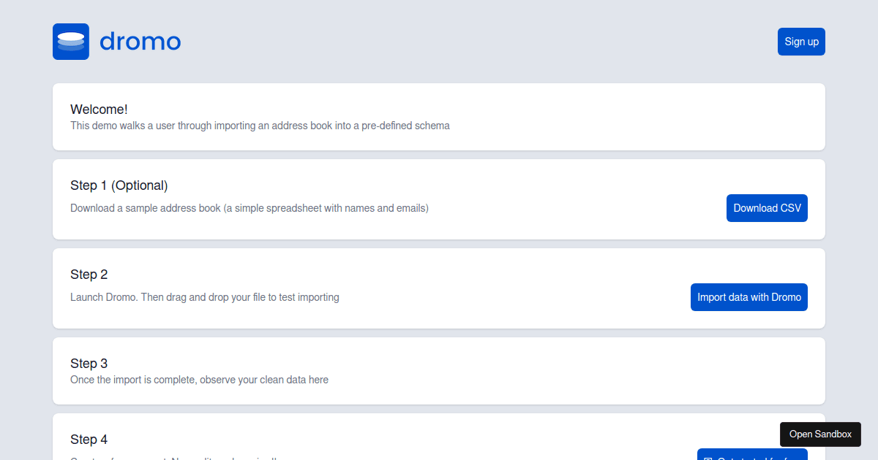Screen dimensions: 878x460
Task: Select the "Step 4" heading
Action: click(89, 440)
